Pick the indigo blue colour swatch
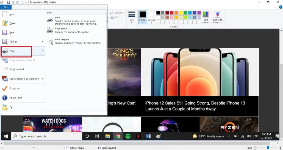283x150 pixels. tap(194, 13)
